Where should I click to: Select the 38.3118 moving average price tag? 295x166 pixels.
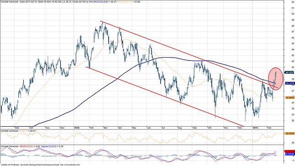[290, 83]
